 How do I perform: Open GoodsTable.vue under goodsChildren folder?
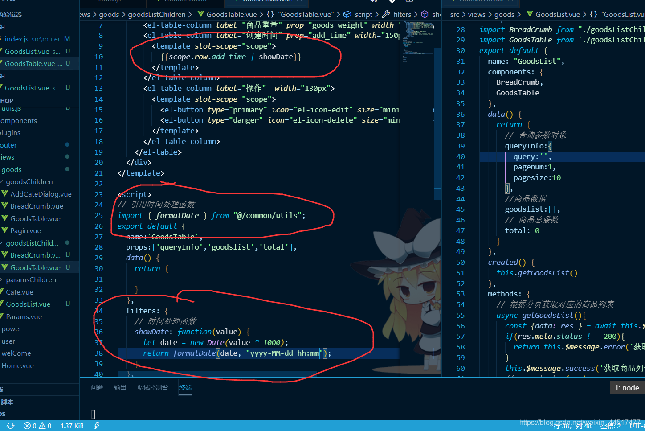(35, 218)
